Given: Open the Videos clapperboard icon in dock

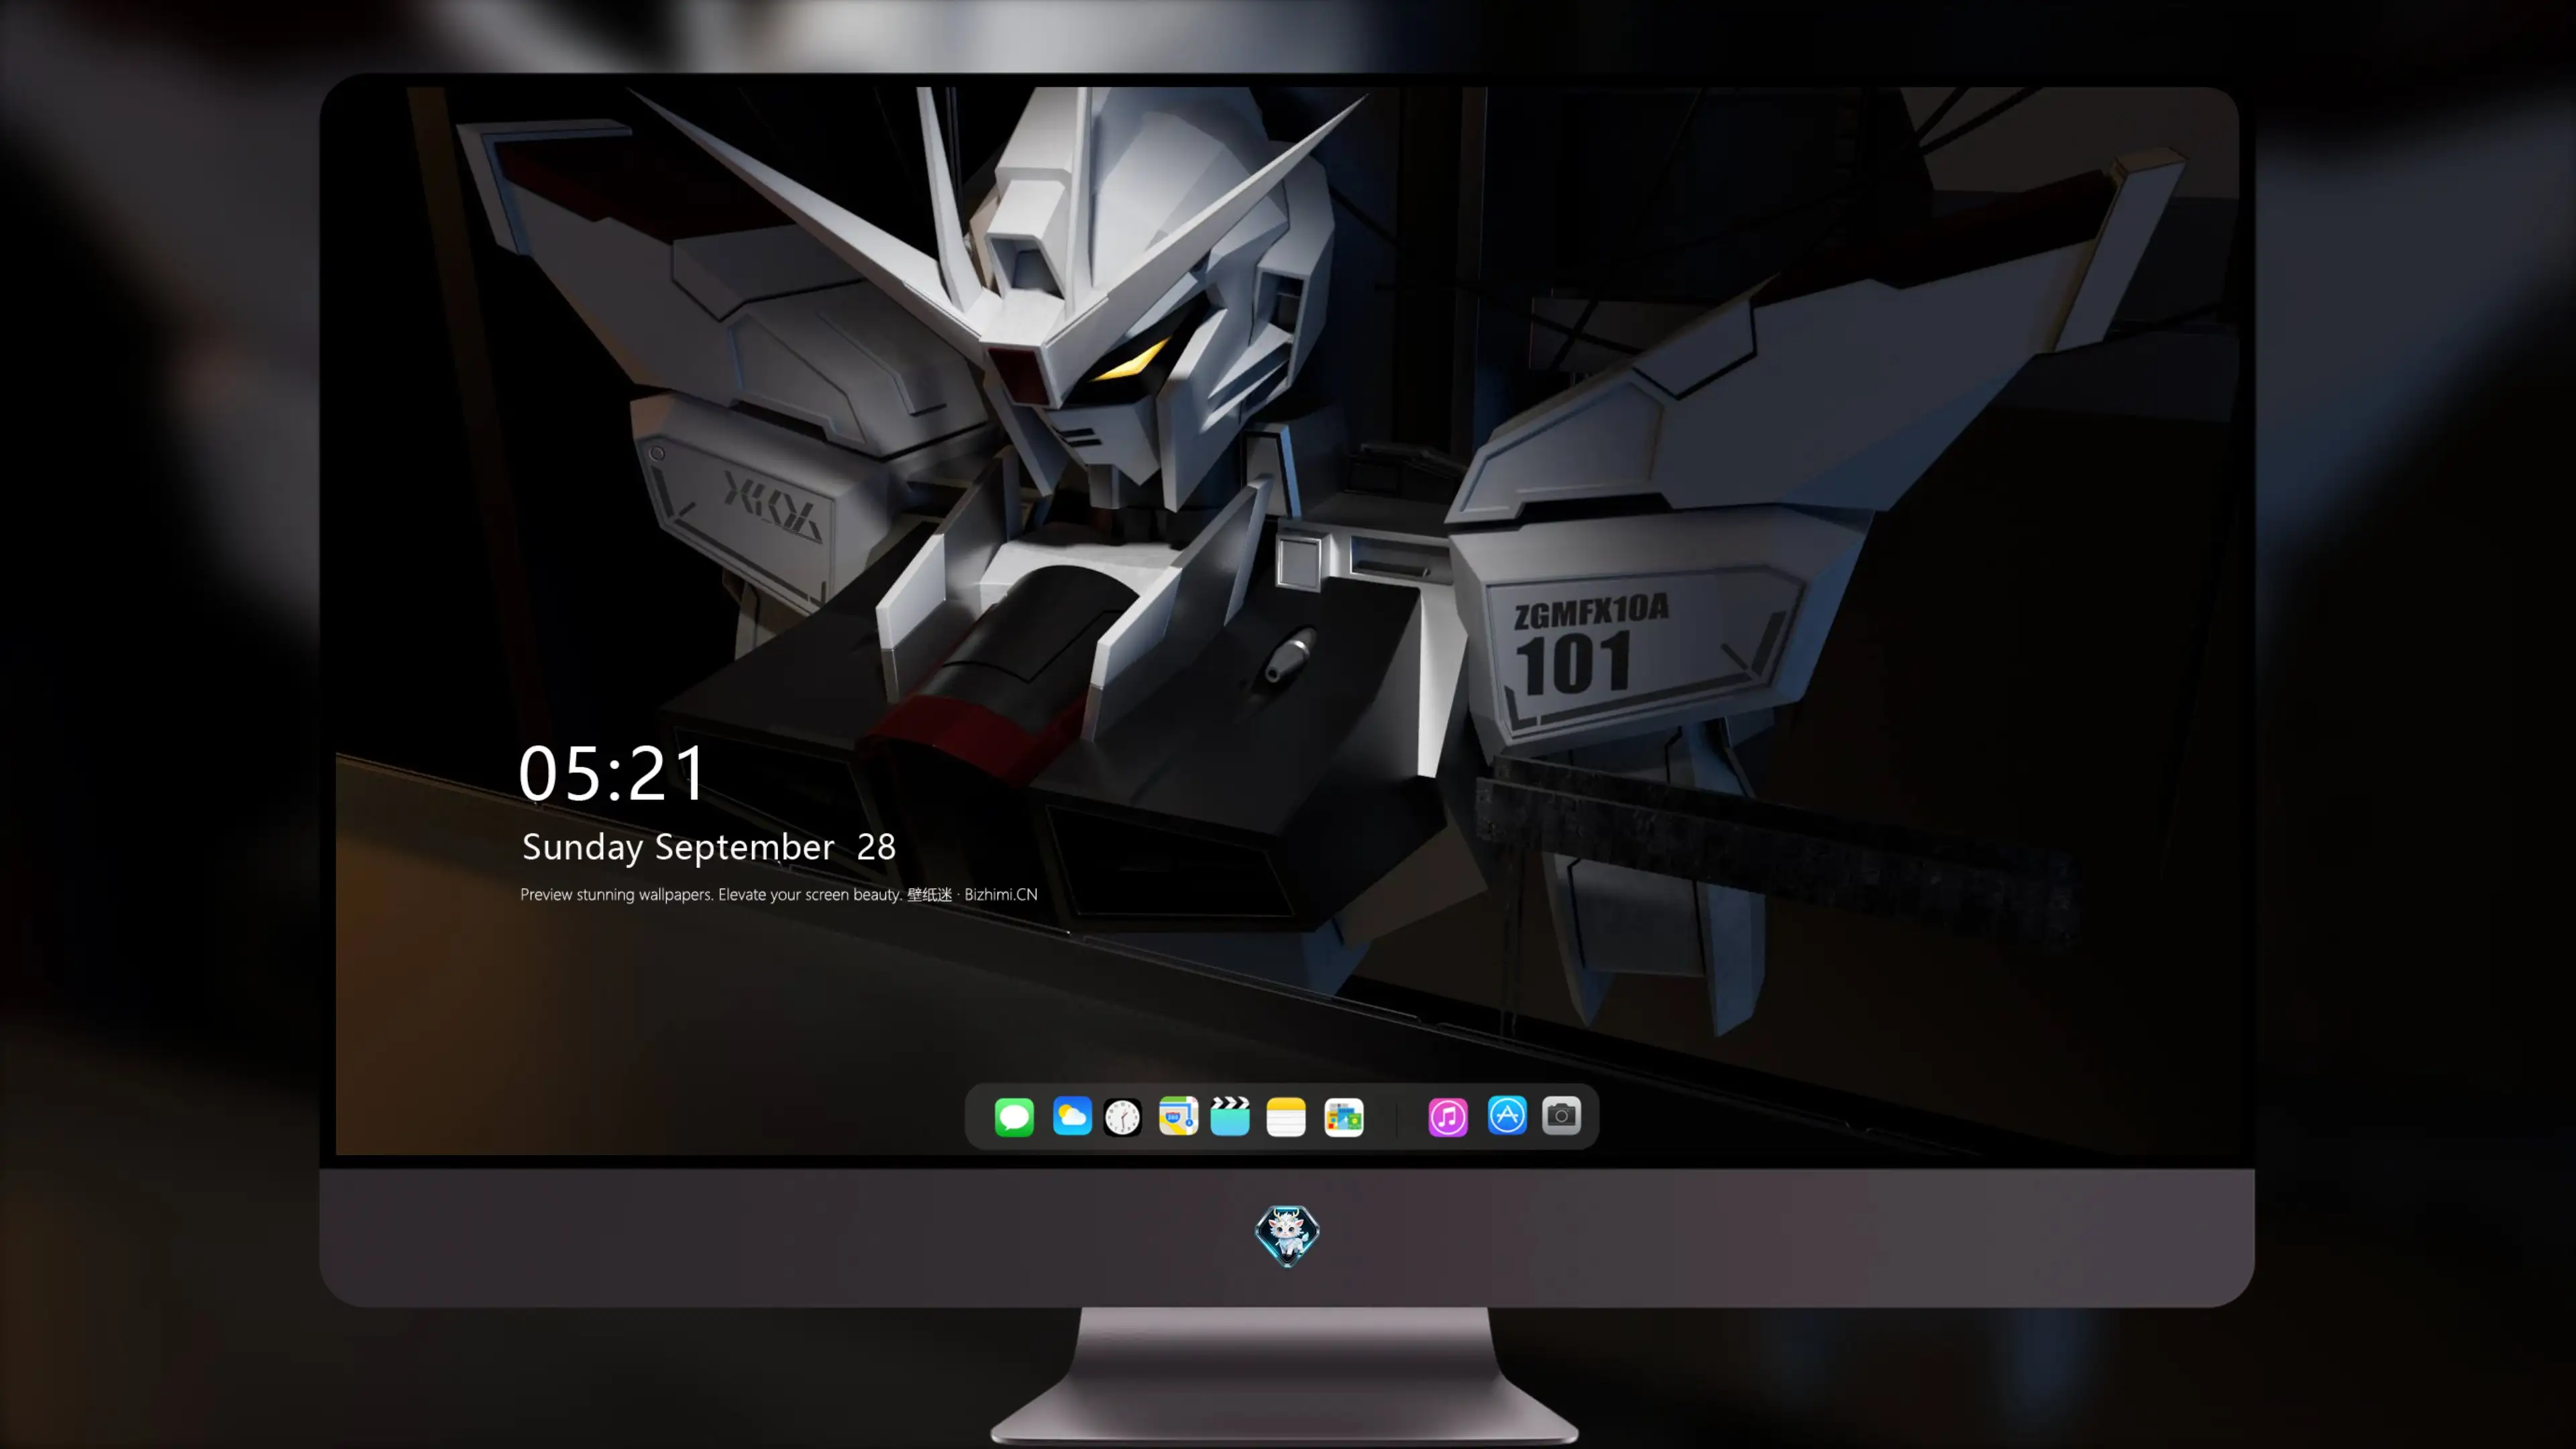Looking at the screenshot, I should pyautogui.click(x=1230, y=1116).
